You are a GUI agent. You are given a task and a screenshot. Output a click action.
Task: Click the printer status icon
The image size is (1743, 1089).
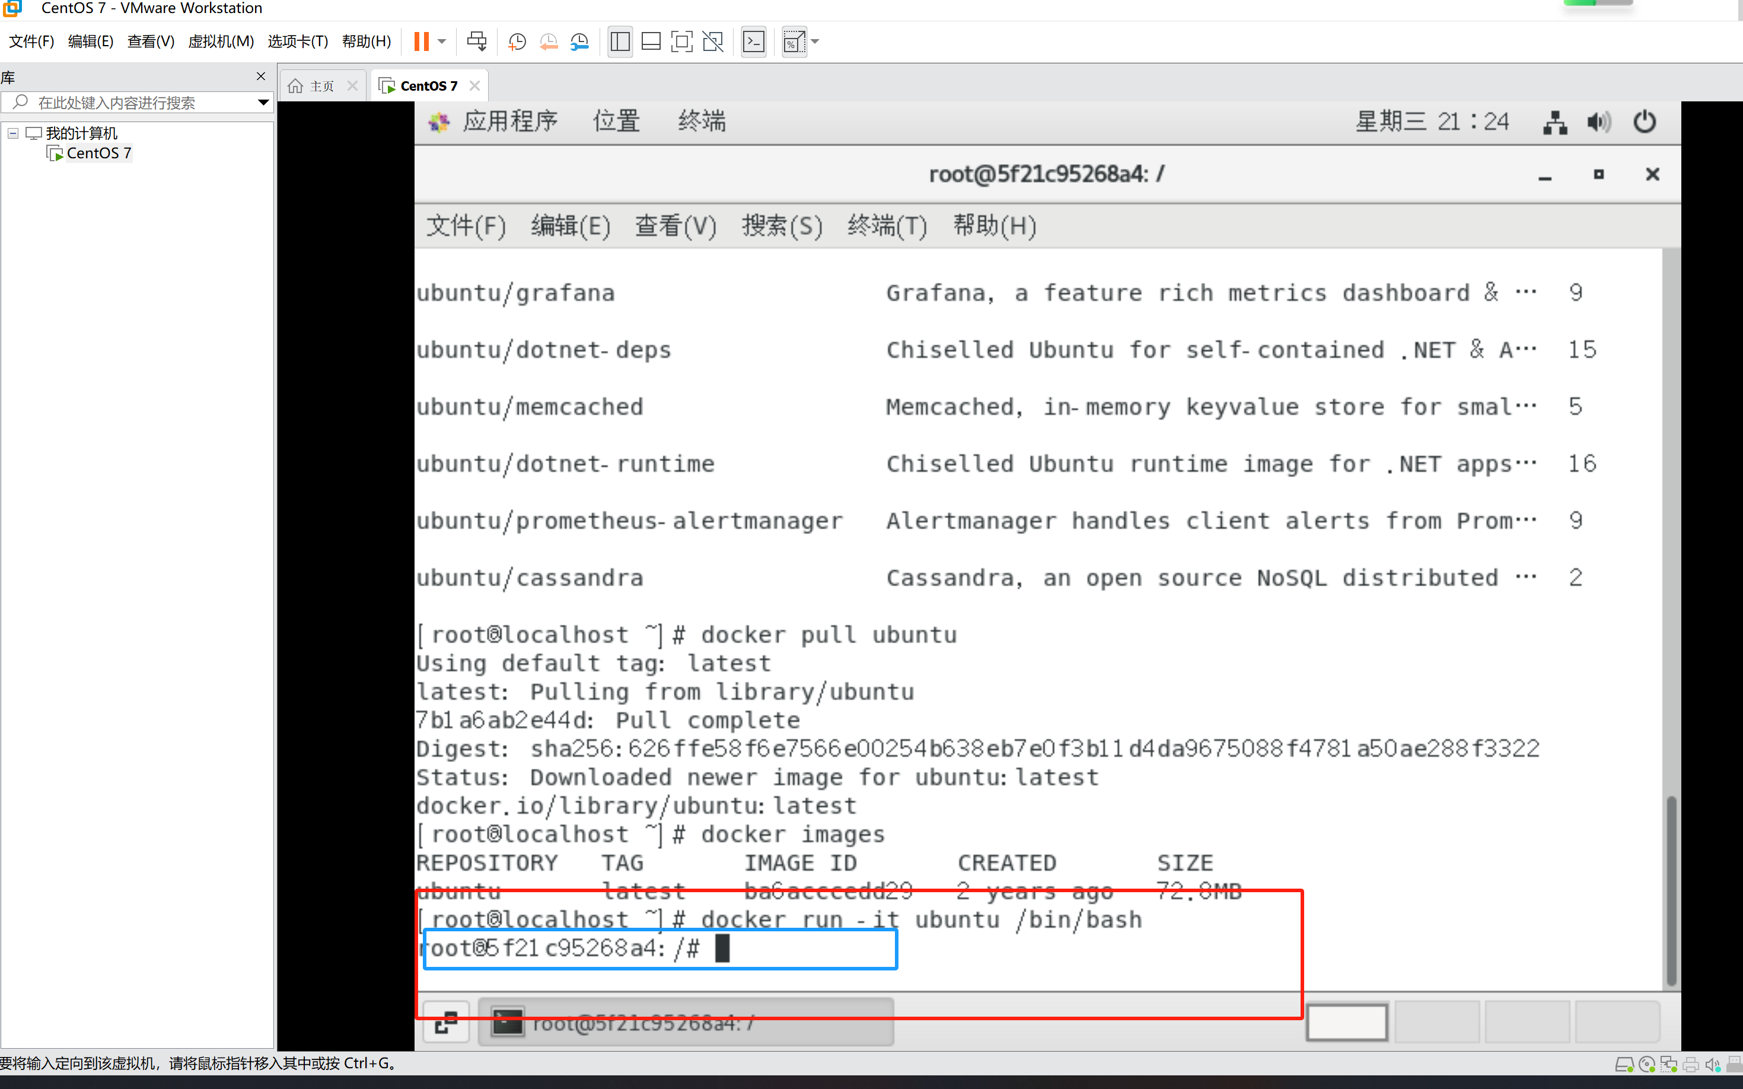(x=1690, y=1065)
